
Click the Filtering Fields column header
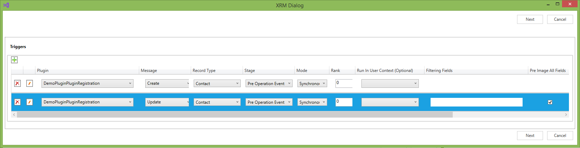[x=439, y=71]
